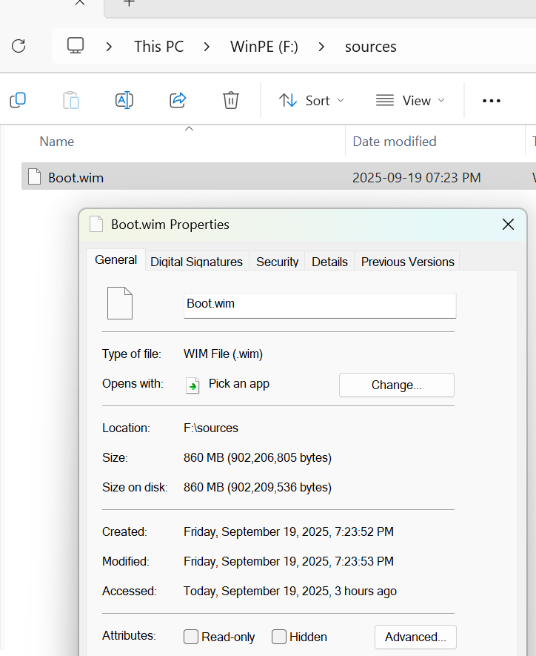Click the Refresh icon in address bar
The width and height of the screenshot is (536, 656).
tap(19, 46)
